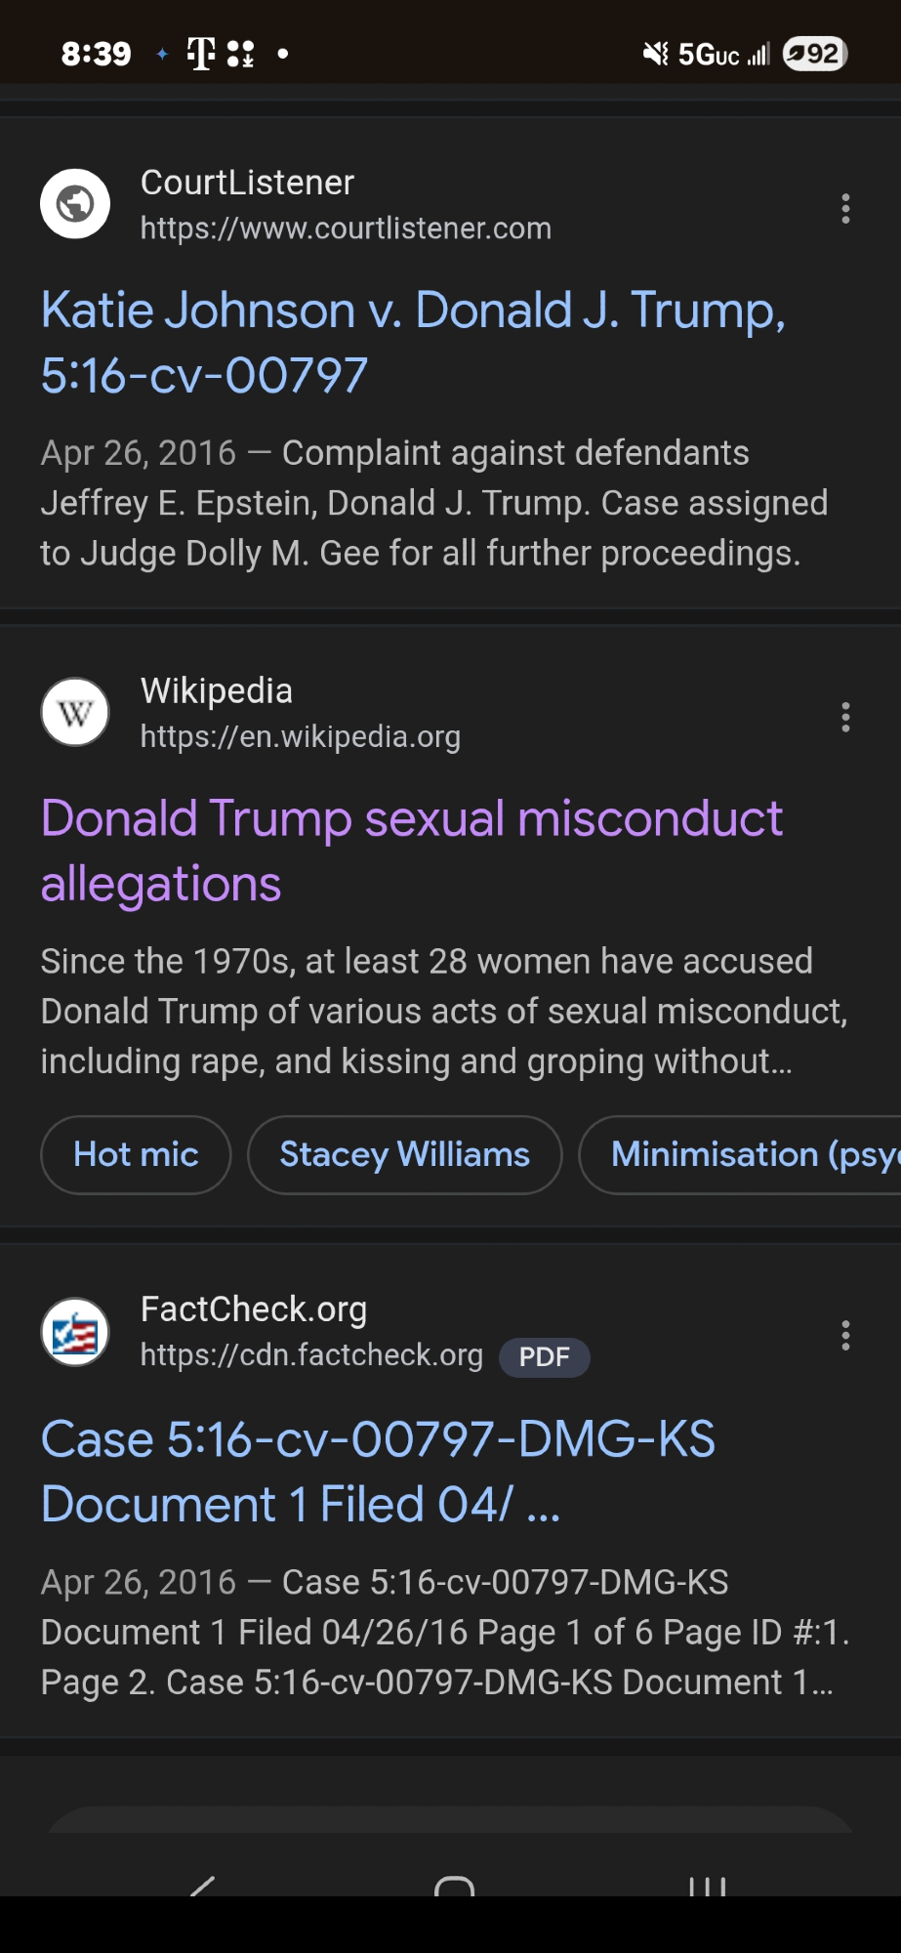The height and width of the screenshot is (1953, 901).
Task: Open more options for CourtListener result
Action: (x=845, y=208)
